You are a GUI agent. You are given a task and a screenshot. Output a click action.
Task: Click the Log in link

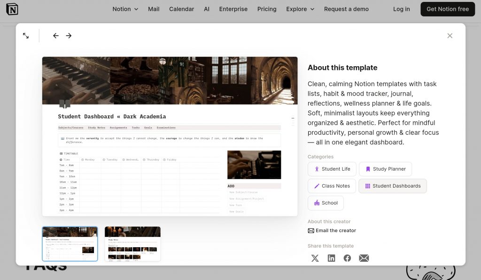[x=401, y=9]
